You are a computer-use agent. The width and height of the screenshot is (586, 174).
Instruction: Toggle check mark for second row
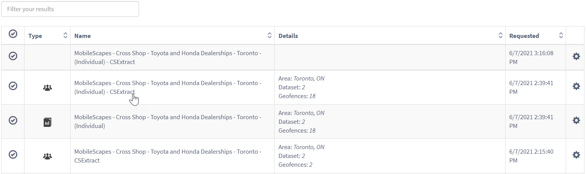(13, 86)
